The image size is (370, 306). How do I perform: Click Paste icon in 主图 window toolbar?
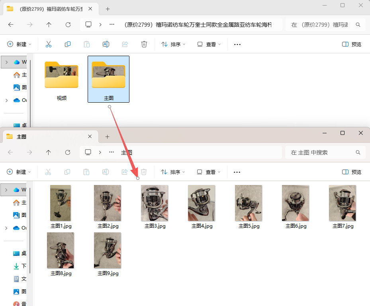point(86,172)
